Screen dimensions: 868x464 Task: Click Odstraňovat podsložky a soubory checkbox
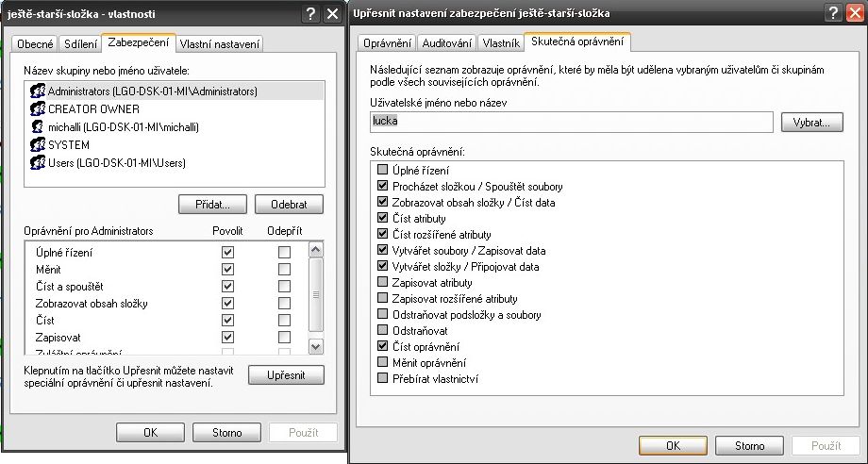tap(382, 314)
